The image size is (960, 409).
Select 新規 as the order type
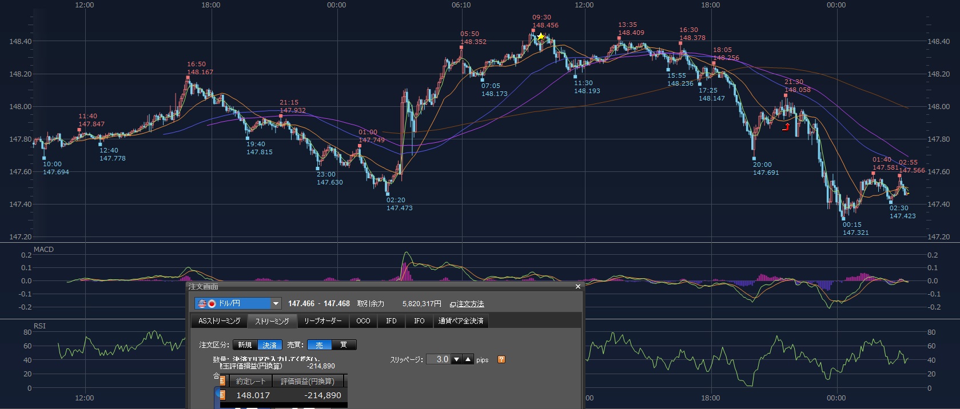pos(245,345)
